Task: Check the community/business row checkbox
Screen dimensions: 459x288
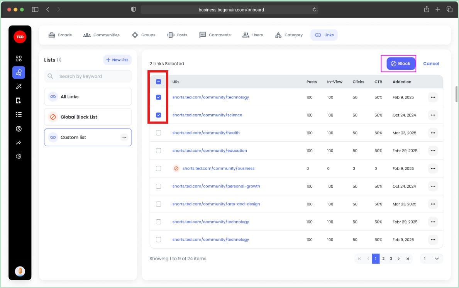Action: point(158,169)
